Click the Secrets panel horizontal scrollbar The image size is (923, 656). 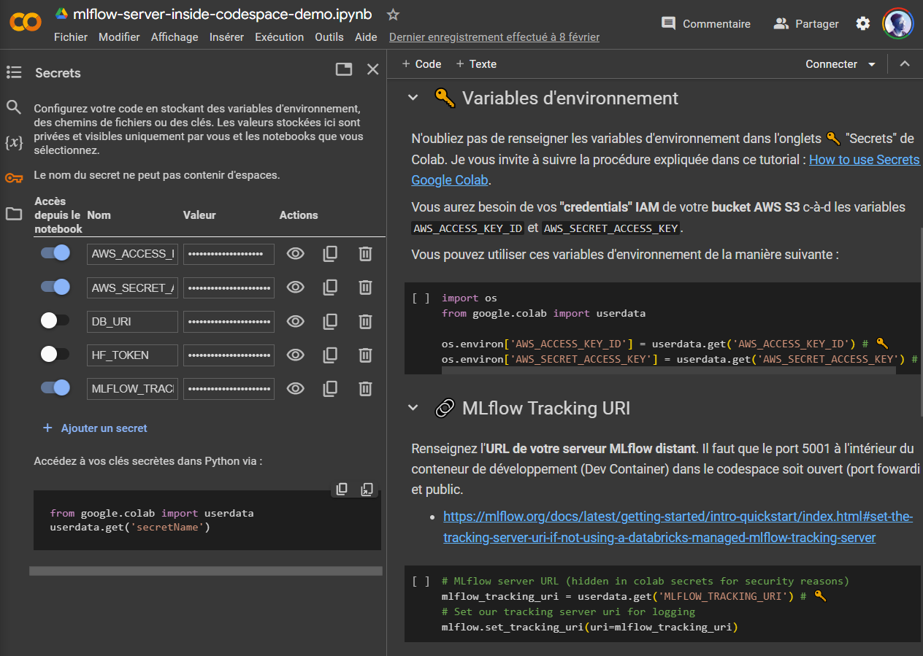(206, 571)
